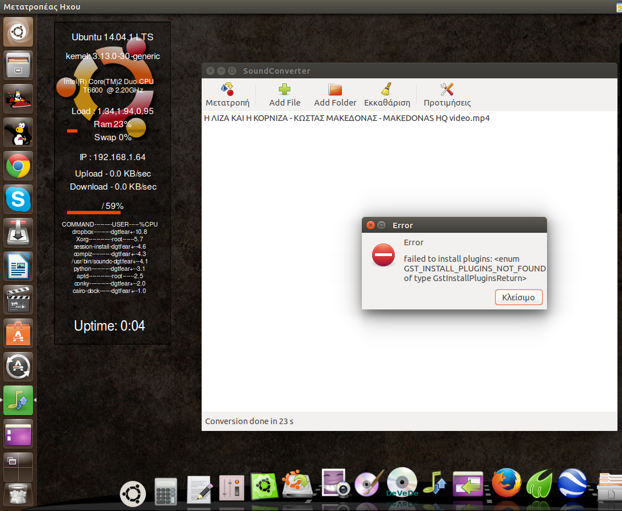Open the Trash in the launcher

[18, 494]
